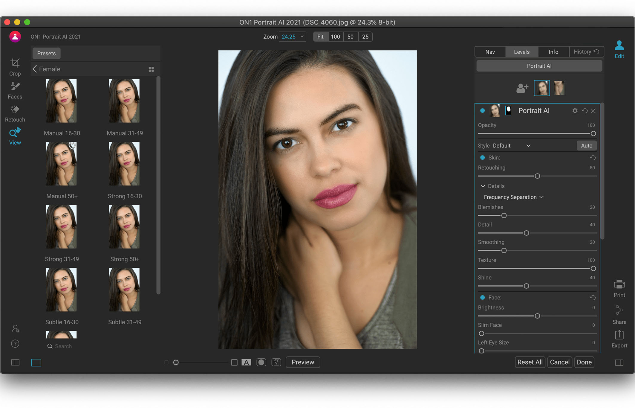The height and width of the screenshot is (408, 635).
Task: Select the first detected face thumbnail
Action: pyautogui.click(x=542, y=88)
